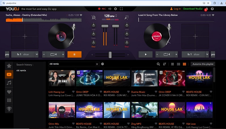Favorite the Destiny track on left deck
This screenshot has width=226, height=129.
(x=81, y=15)
